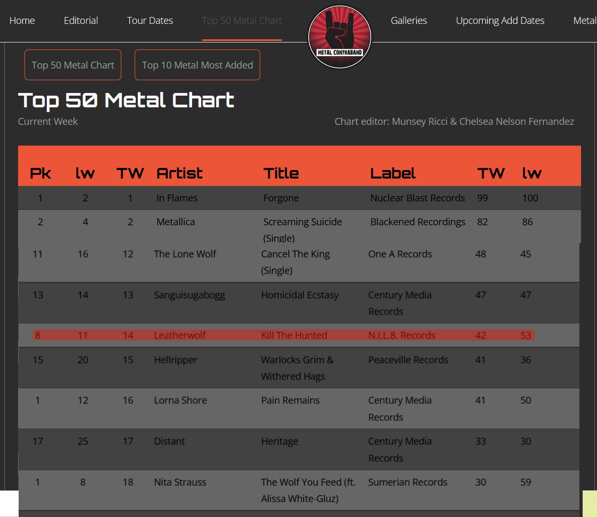Viewport: 597px width, 517px height.
Task: Click Blackened Recordings label cell
Action: point(418,222)
